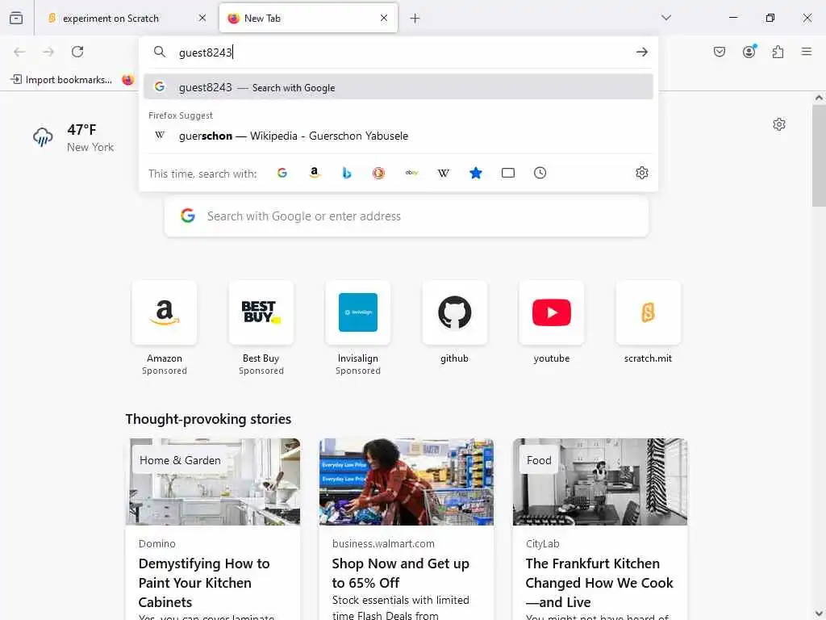Close the experiment on Scratch tab
This screenshot has height=620, width=826.
click(202, 18)
